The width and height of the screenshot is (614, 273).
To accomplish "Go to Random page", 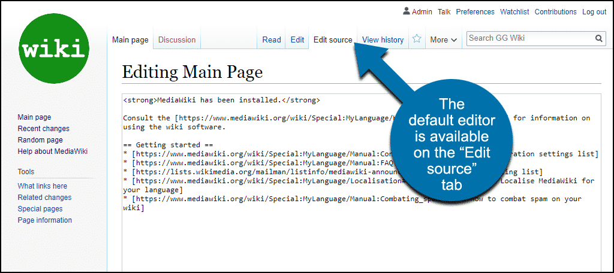I will pyautogui.click(x=40, y=140).
